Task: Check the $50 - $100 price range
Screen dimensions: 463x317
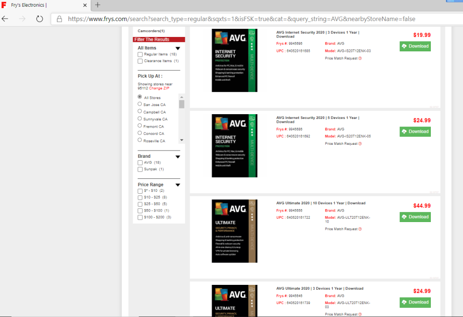Action: 140,211
